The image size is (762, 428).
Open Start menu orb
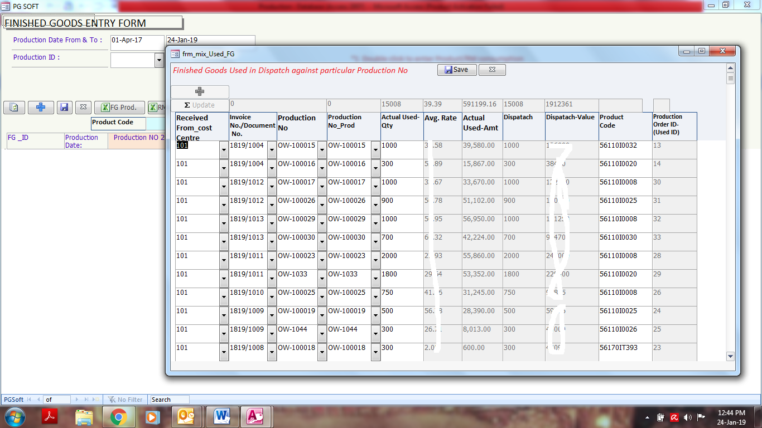pyautogui.click(x=15, y=417)
